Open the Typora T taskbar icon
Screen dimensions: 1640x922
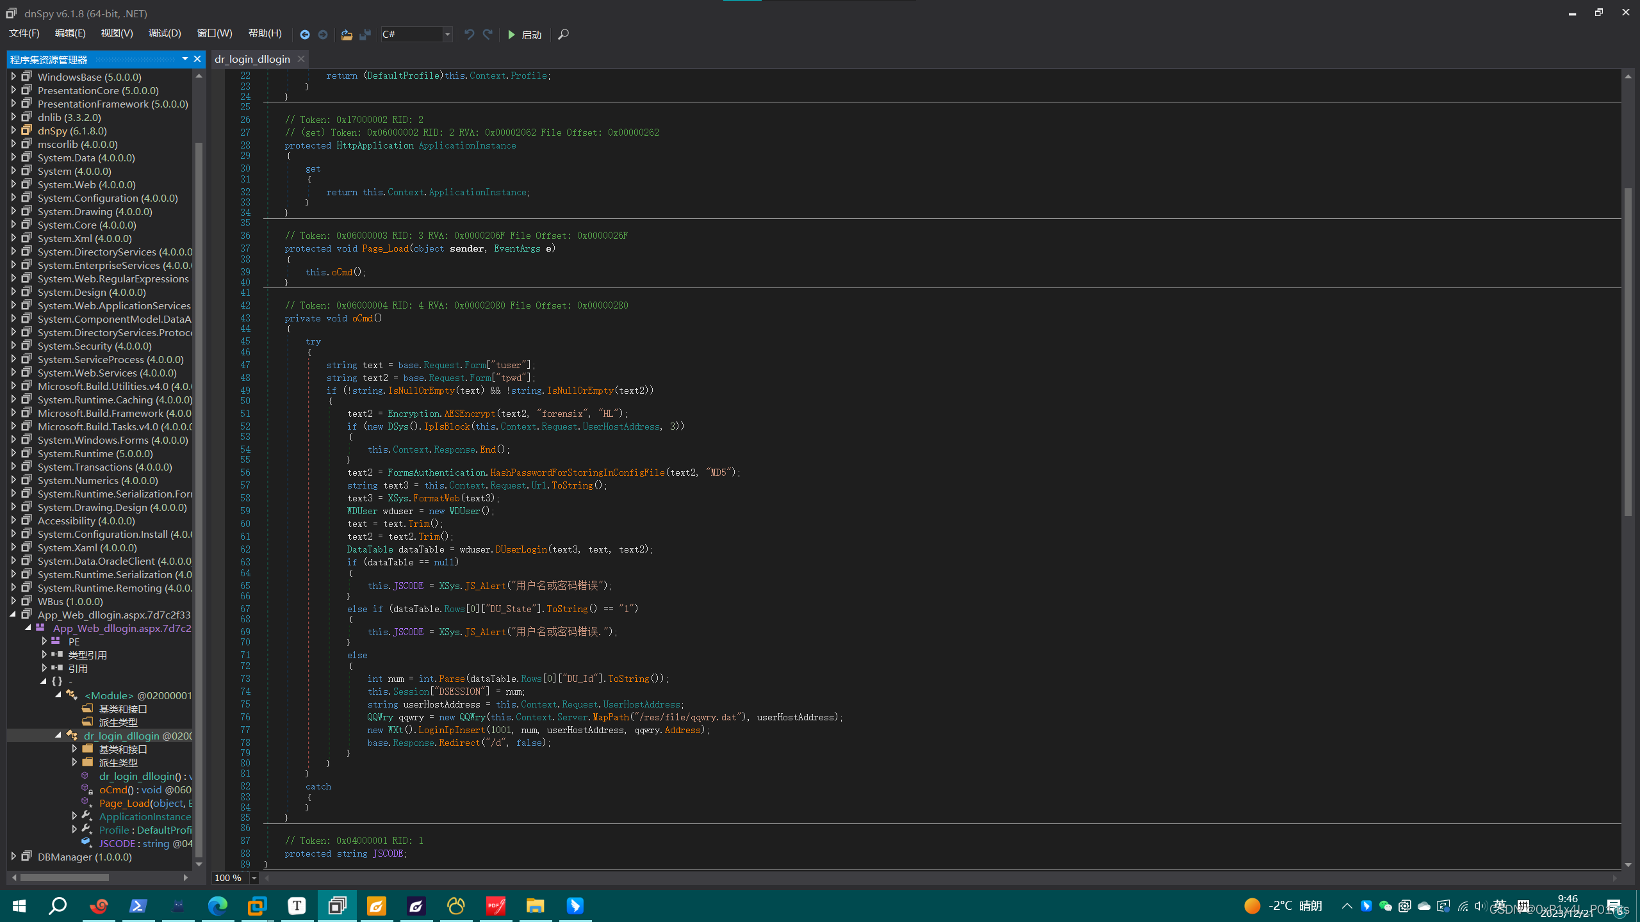click(297, 905)
